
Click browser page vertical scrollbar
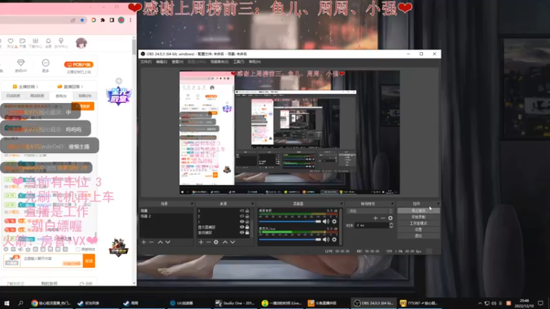click(x=133, y=47)
